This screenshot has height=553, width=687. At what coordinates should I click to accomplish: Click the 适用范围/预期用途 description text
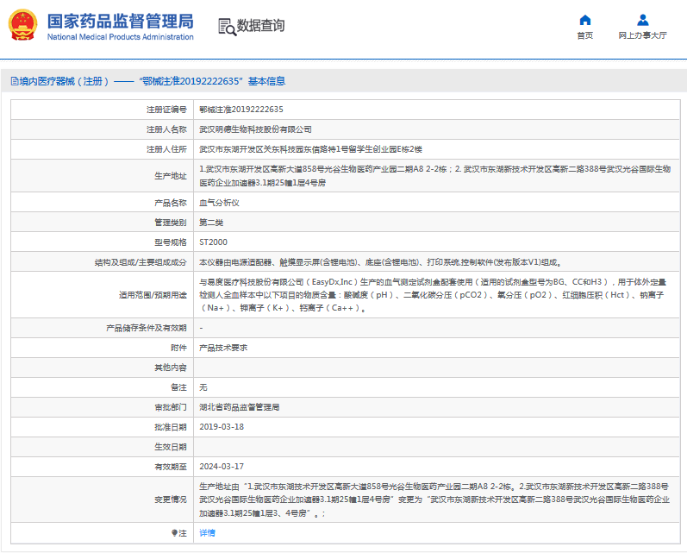(x=433, y=295)
